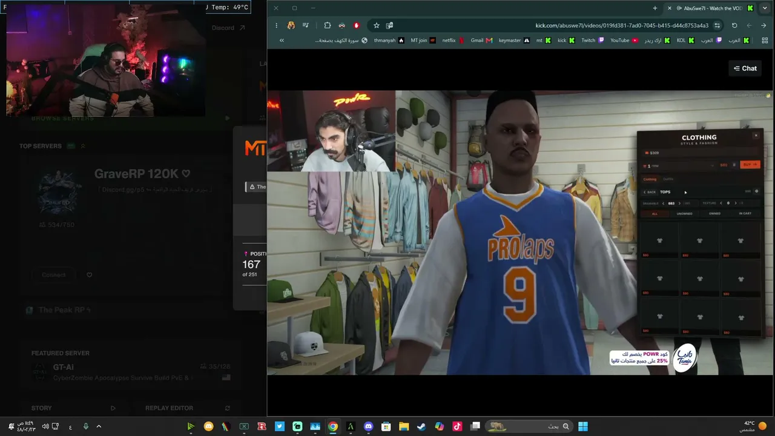Focus the kick.com address bar
This screenshot has height=436, width=775.
[622, 25]
